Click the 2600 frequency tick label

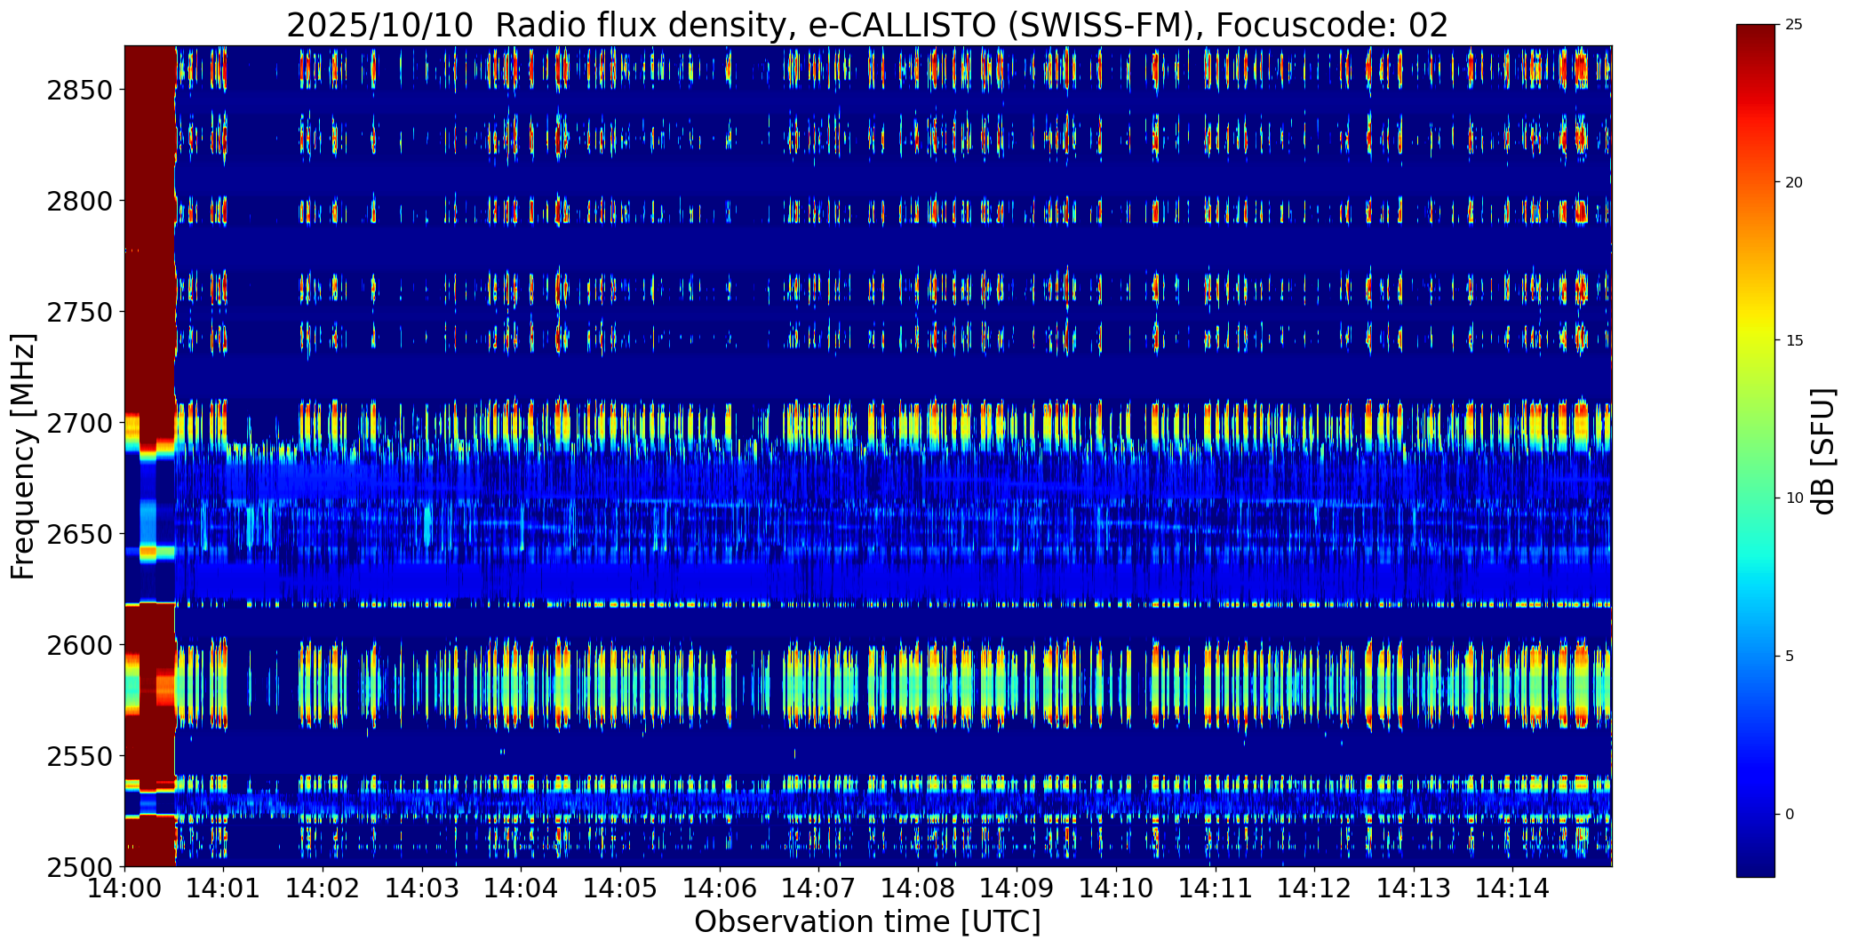[x=80, y=645]
